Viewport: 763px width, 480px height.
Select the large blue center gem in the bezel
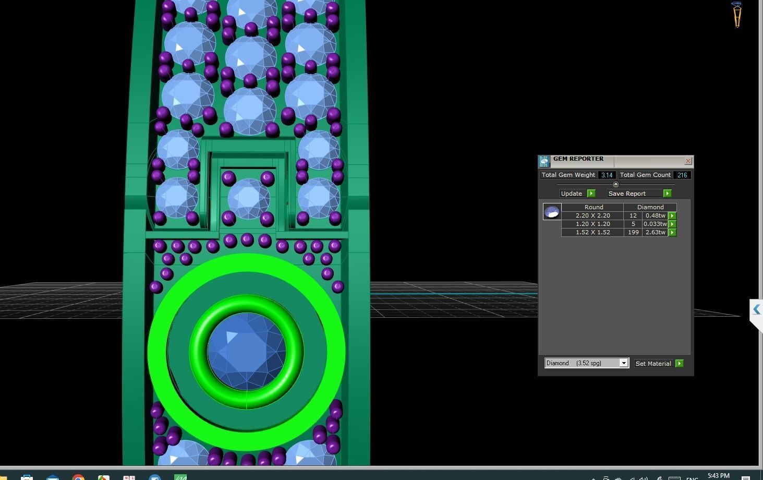(x=247, y=352)
